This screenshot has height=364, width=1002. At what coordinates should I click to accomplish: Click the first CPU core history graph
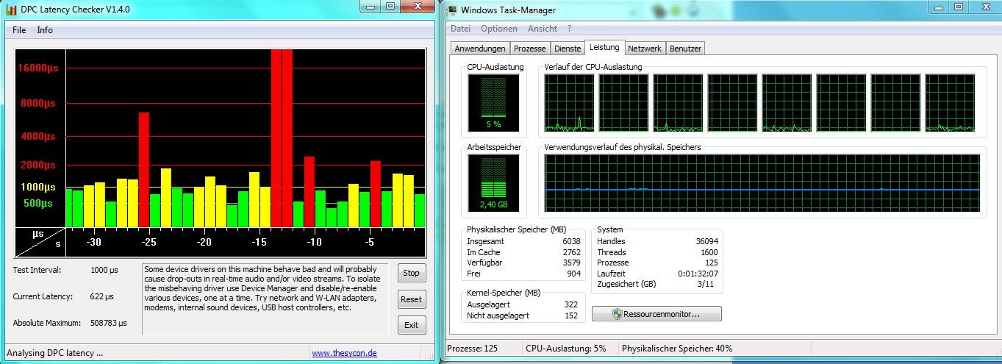569,103
